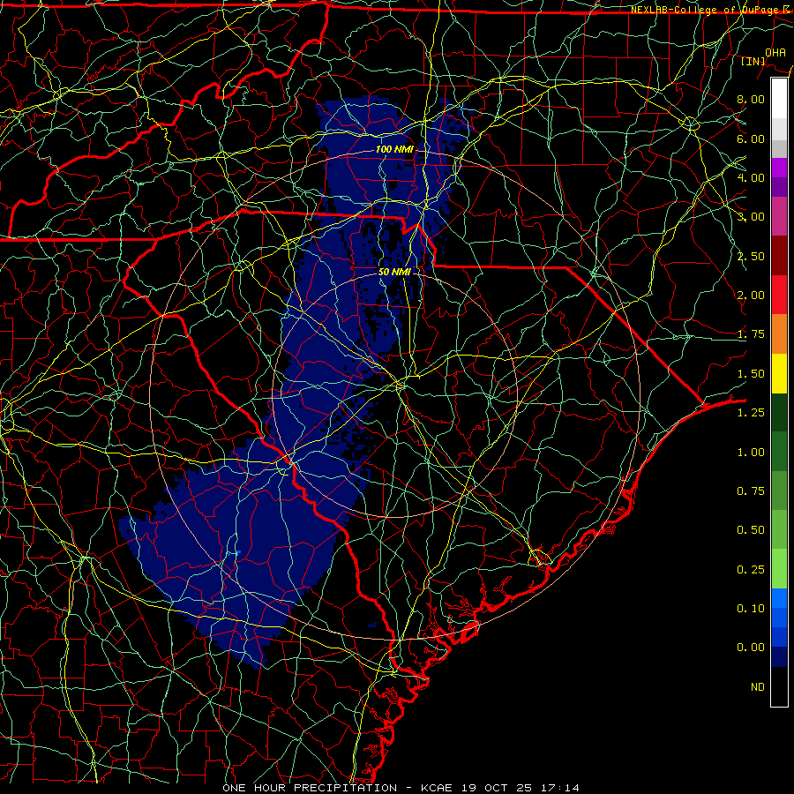The width and height of the screenshot is (794, 794).
Task: Pick the dark red swatch at 2.50
Action: (x=779, y=256)
